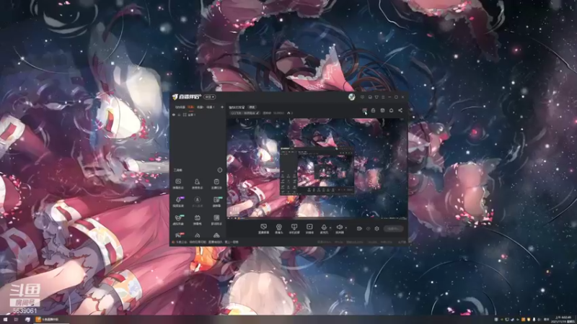Open the first toolbox tool with the chat-window icon
577x324 pixels.
point(178,184)
